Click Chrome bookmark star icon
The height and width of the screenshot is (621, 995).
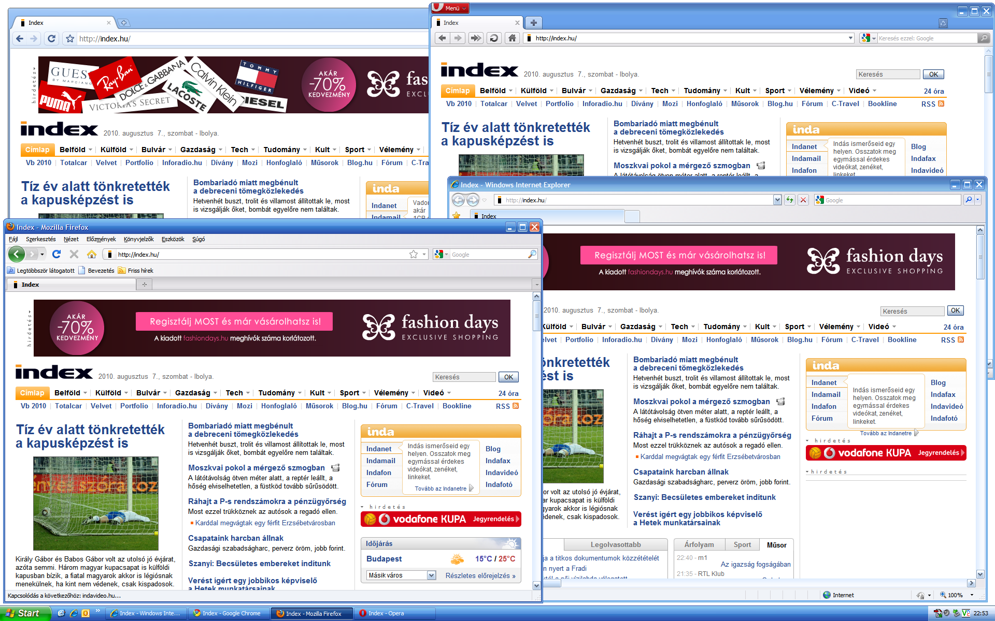pyautogui.click(x=70, y=38)
